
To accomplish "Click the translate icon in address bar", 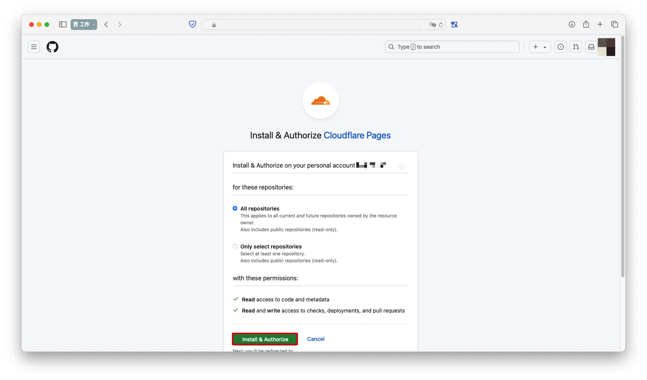I will 432,25.
